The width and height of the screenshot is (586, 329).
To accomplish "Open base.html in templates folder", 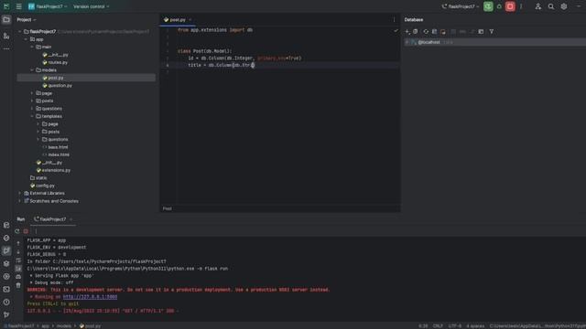I will point(55,147).
